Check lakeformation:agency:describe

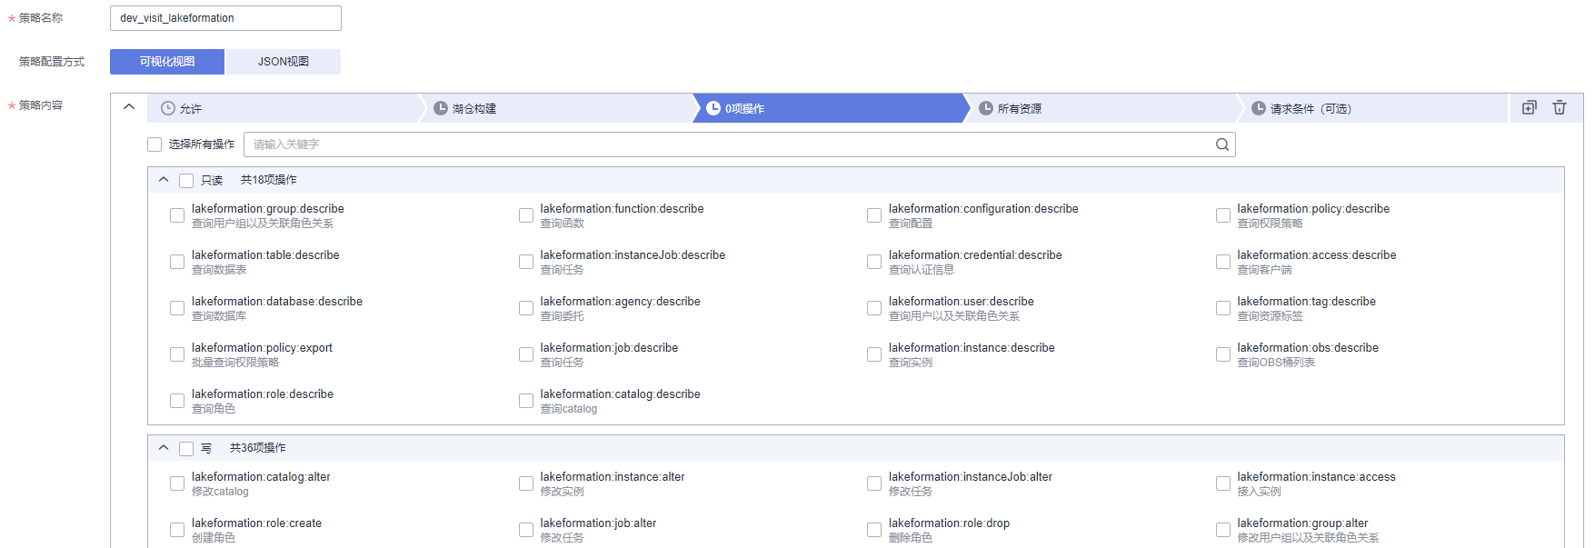click(526, 308)
